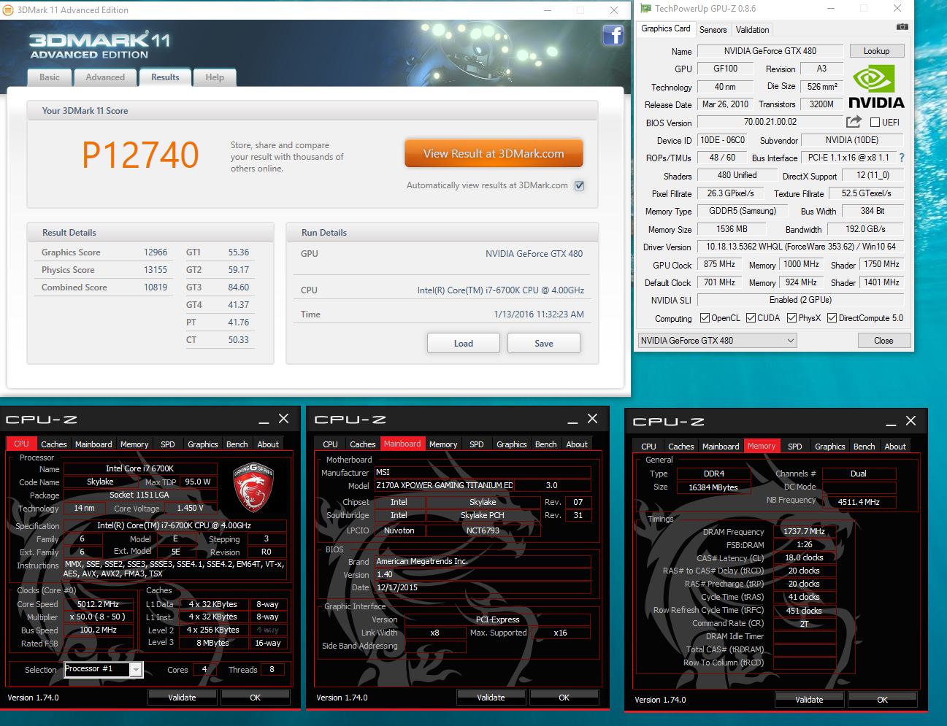947x726 pixels.
Task: Click View Result at 3DMark.com button
Action: 494,154
